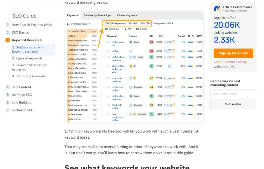
Task: Tick the checkbox for coffee shops near me row
Action: pos(105,57)
